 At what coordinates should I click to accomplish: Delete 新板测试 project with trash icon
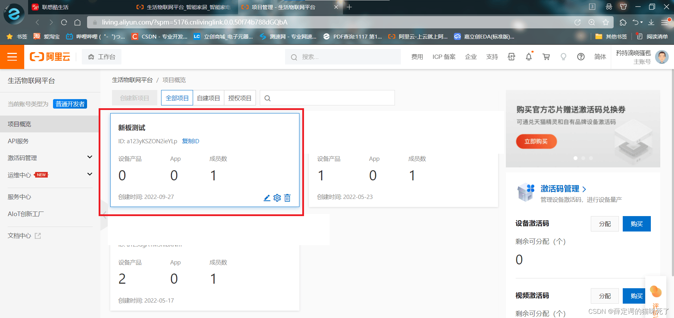click(x=287, y=198)
